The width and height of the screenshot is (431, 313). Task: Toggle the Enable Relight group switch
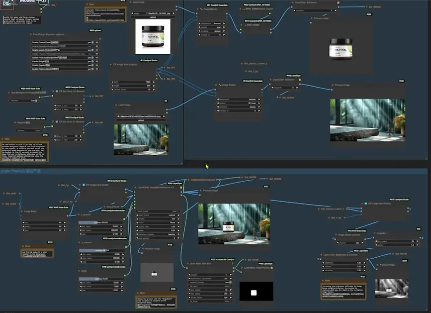92,61
